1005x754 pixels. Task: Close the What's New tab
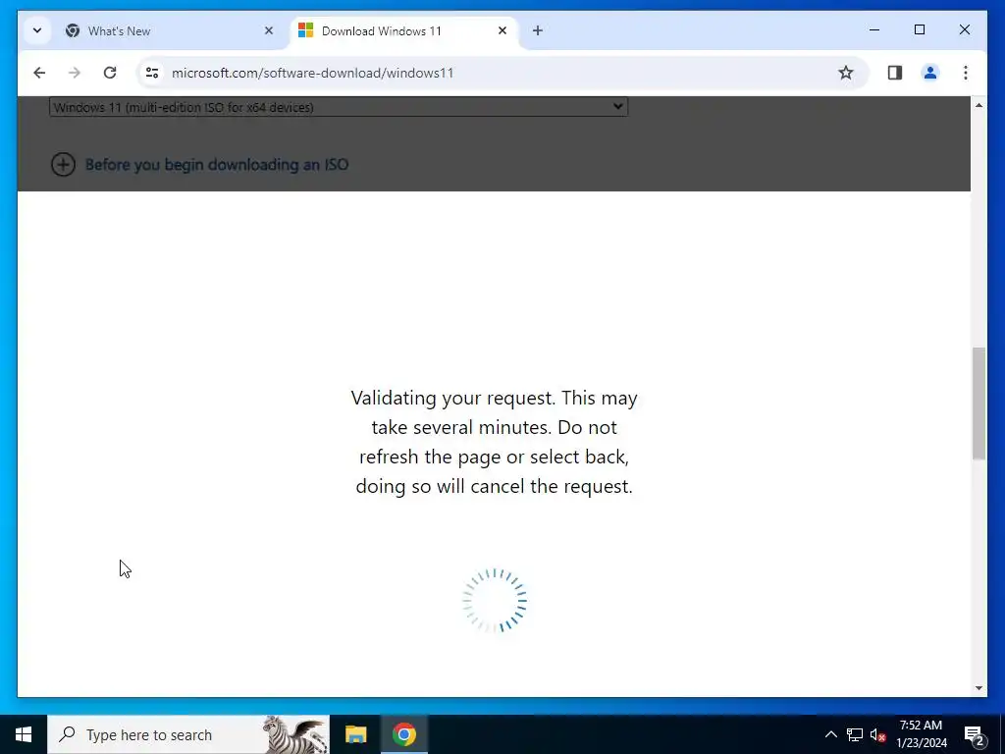(x=269, y=30)
